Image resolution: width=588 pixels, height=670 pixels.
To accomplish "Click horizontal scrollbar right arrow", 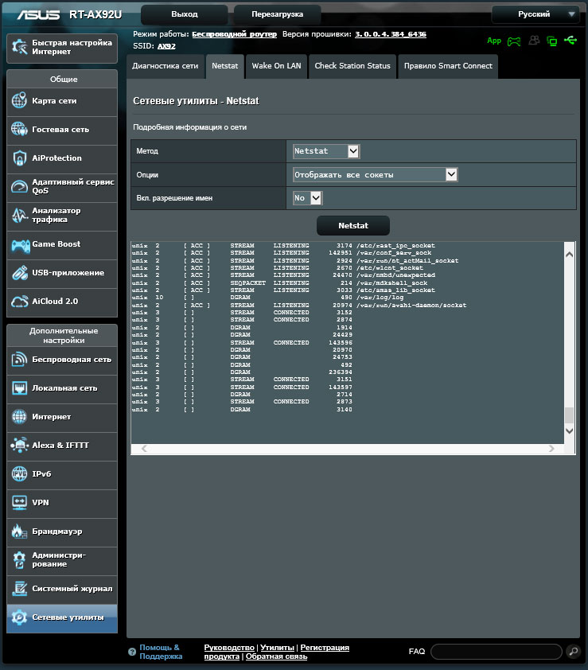I will (551, 449).
